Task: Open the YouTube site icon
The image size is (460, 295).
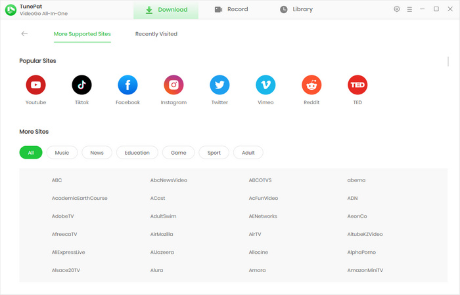Action: coord(35,85)
